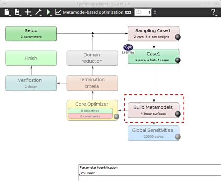Screen dimensions: 221x181
Task: Click '4 linear surfaces' text
Action: 153,114
